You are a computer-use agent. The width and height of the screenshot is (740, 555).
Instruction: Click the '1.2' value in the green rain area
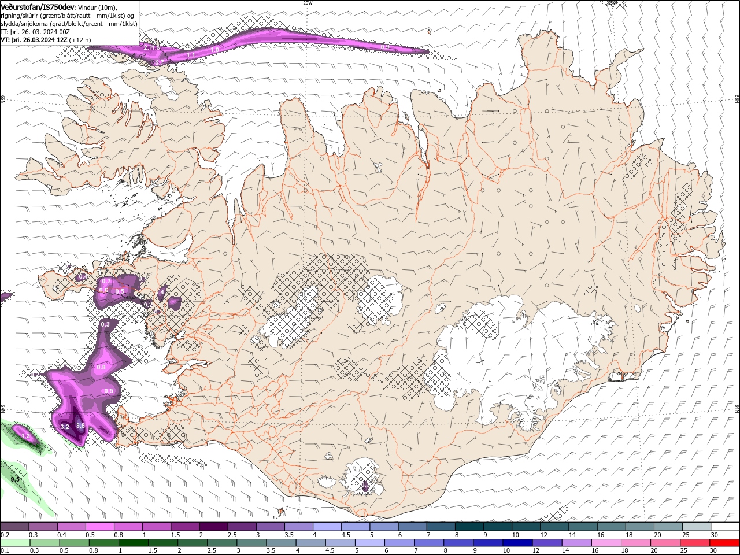pyautogui.click(x=25, y=436)
